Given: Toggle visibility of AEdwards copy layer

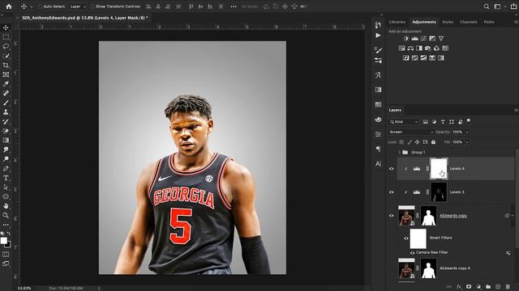Looking at the screenshot, I should coord(391,216).
